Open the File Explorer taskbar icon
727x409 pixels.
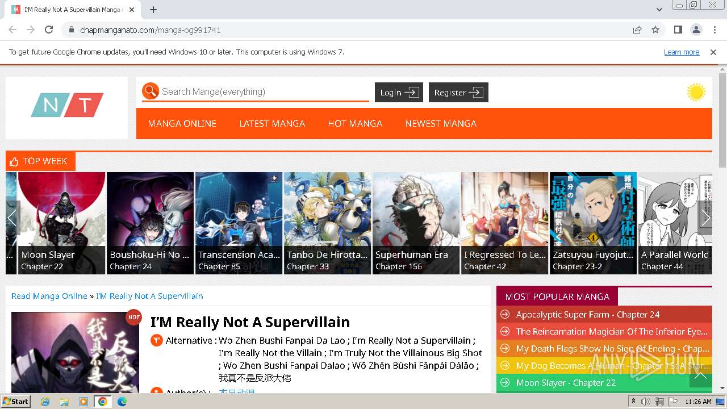click(x=64, y=402)
